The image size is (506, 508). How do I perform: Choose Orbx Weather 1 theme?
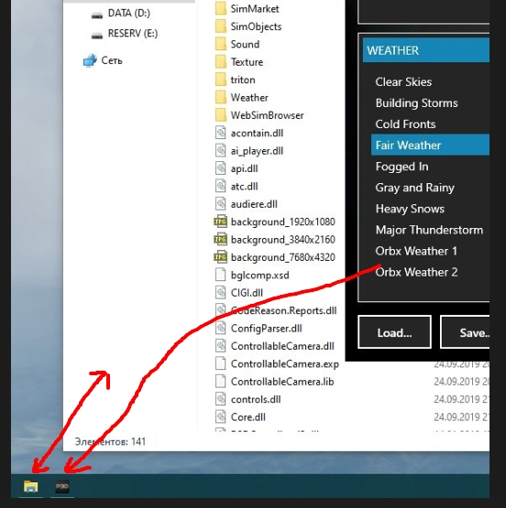pos(416,251)
